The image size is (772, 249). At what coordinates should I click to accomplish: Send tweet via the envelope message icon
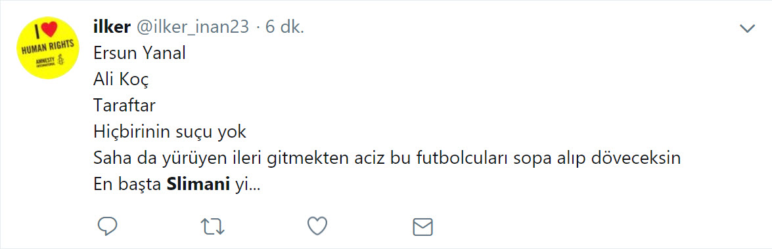point(422,227)
